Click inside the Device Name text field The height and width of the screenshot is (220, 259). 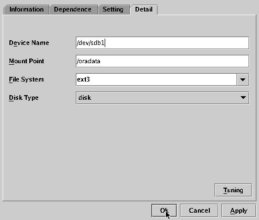click(x=162, y=43)
